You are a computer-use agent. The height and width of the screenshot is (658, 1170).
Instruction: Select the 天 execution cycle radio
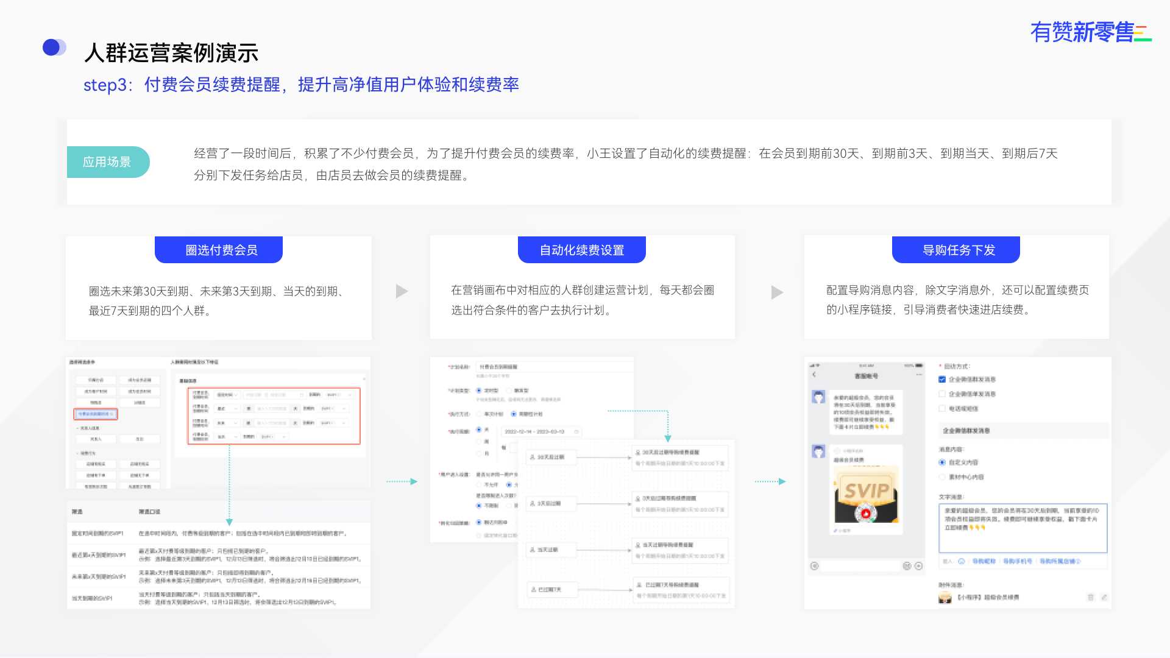click(x=479, y=430)
